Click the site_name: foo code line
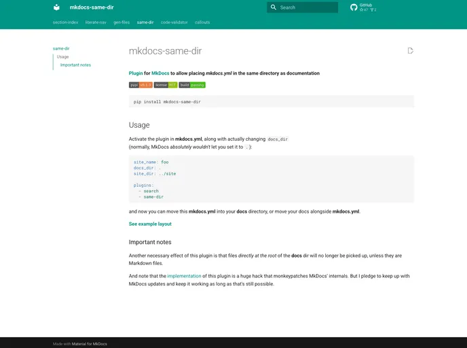Image resolution: width=467 pixels, height=348 pixels. pyautogui.click(x=151, y=162)
